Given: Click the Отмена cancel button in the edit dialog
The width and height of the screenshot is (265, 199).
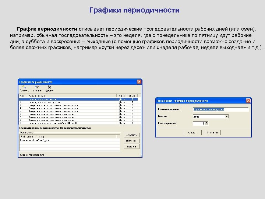Looking at the screenshot, I should tap(213, 133).
